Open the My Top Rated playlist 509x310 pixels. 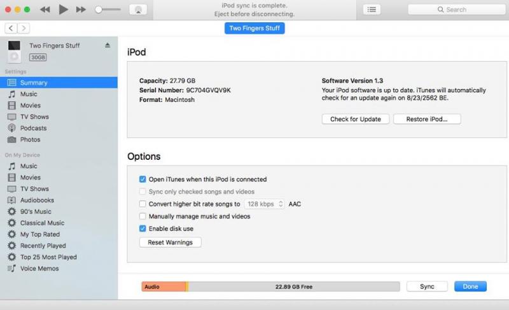point(59,234)
